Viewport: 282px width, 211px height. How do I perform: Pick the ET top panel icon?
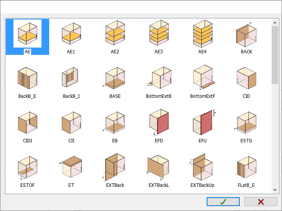coord(71,167)
